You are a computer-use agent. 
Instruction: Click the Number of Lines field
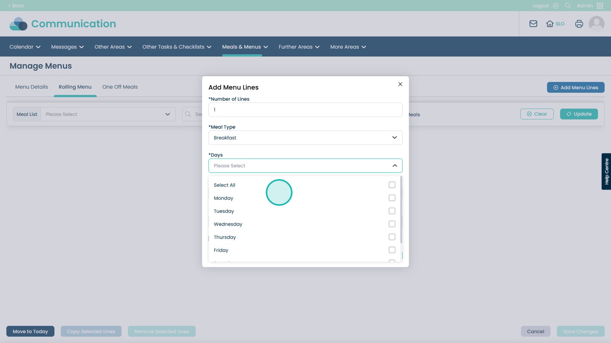(x=305, y=110)
